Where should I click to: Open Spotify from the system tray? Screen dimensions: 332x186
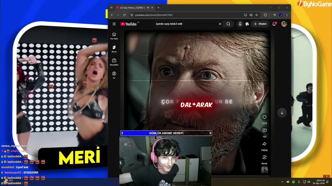293,182
